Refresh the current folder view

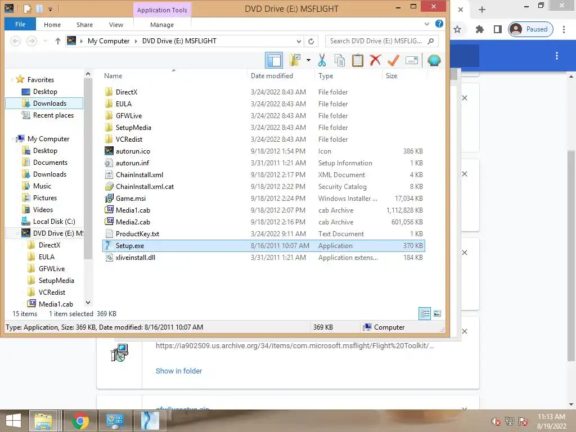311,41
